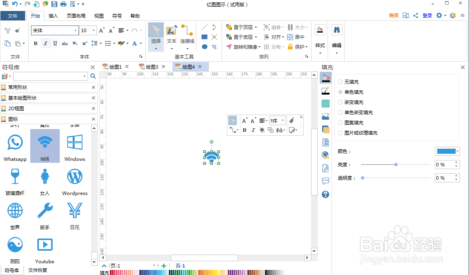Switch to the 绘图3 document tab
Viewport: 469px width, 275px height.
[x=152, y=67]
